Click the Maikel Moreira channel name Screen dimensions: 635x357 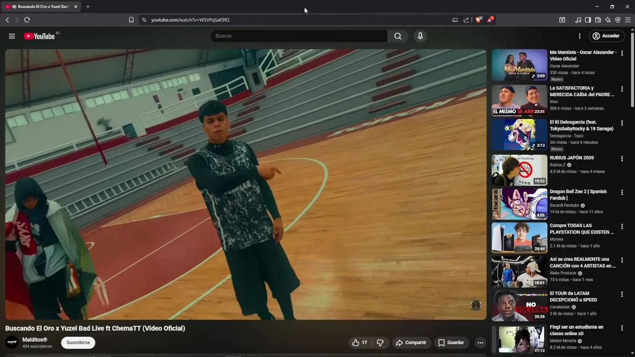tap(563, 341)
